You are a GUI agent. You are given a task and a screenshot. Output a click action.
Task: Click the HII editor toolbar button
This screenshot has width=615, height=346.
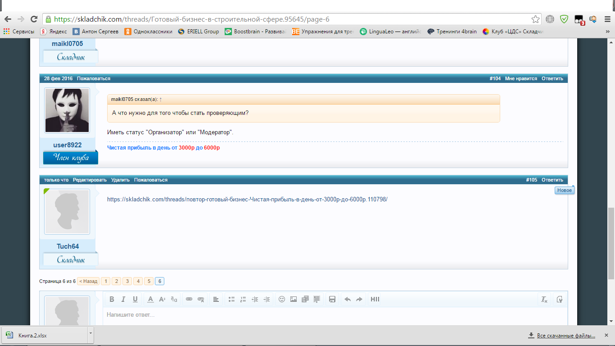coord(375,299)
